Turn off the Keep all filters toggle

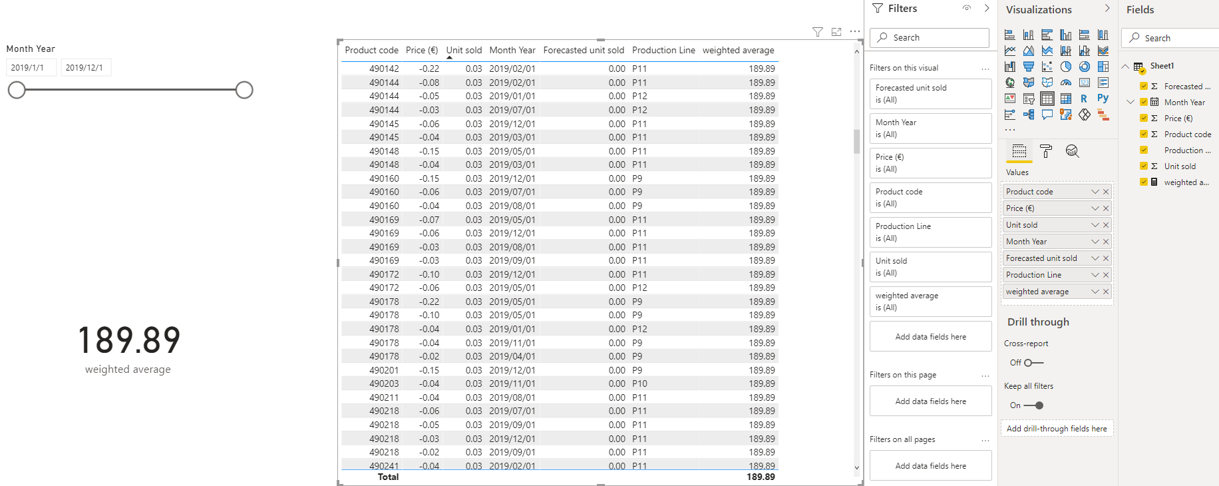pyautogui.click(x=1033, y=405)
